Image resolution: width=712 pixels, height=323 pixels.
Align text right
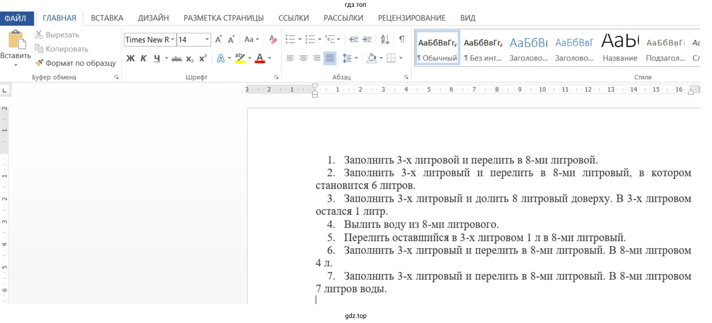click(317, 58)
